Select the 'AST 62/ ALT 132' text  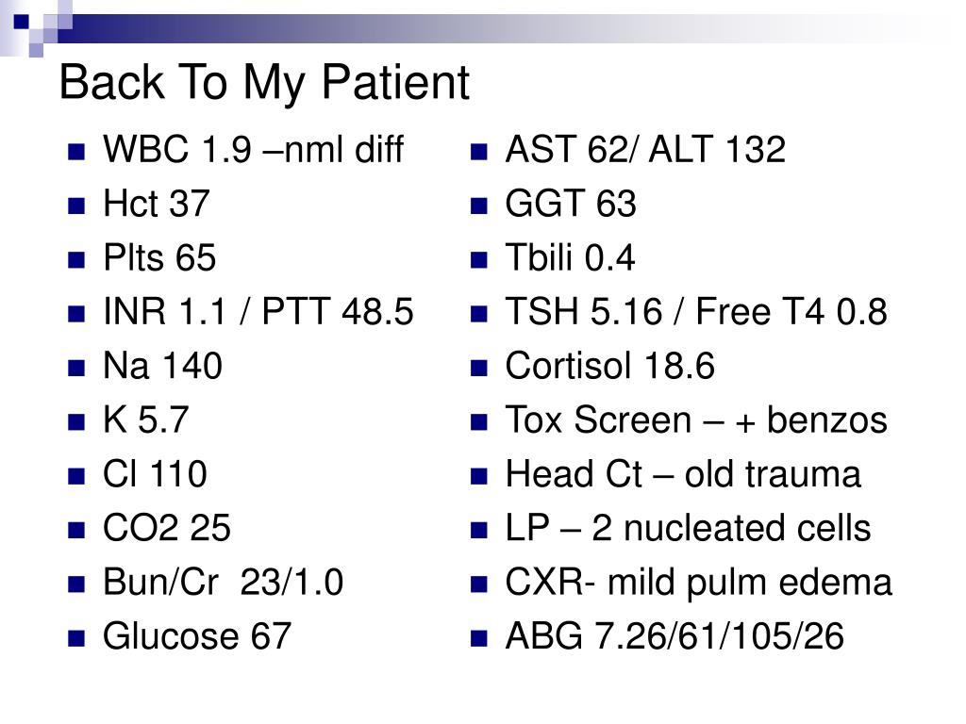coord(645,150)
